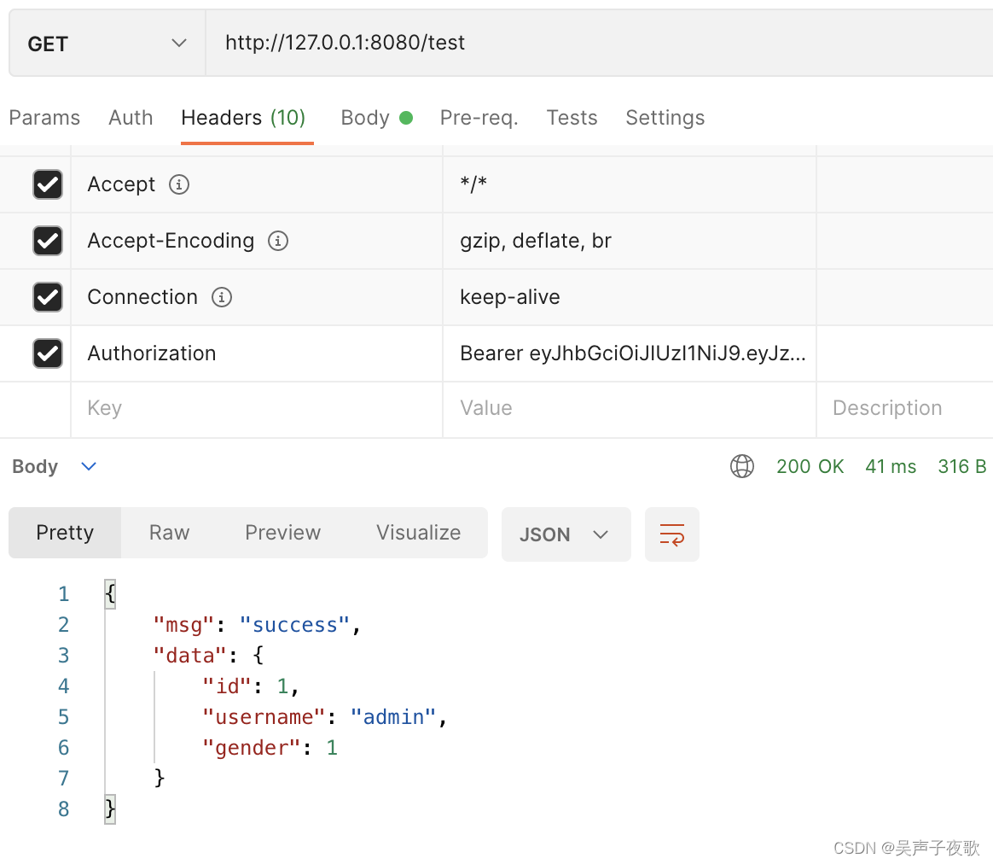Viewport: 993px width, 864px height.
Task: Uncheck the Accept-Encoding header checkbox
Action: tap(48, 241)
